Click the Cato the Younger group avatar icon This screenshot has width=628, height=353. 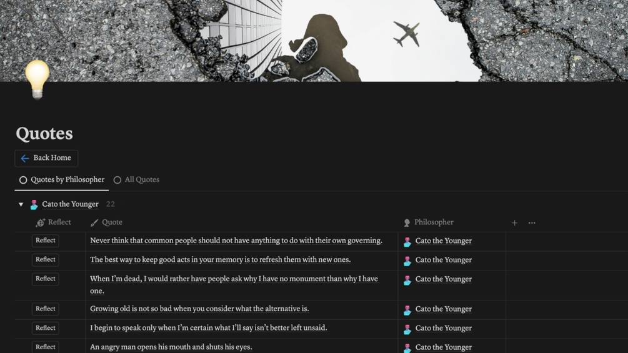(34, 204)
